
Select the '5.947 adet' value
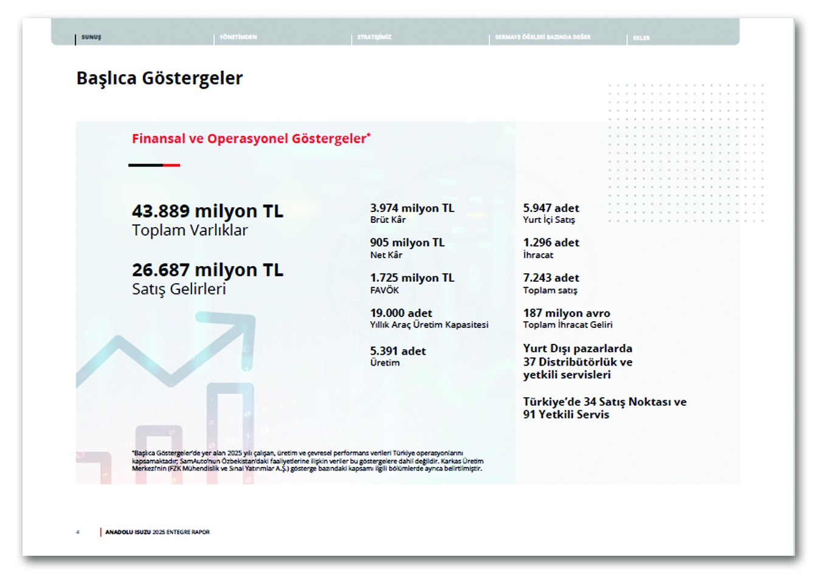coord(551,208)
